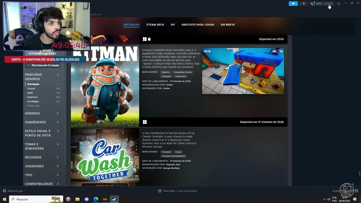Open the round face app on taskbar
The width and height of the screenshot is (361, 203).
point(68,199)
